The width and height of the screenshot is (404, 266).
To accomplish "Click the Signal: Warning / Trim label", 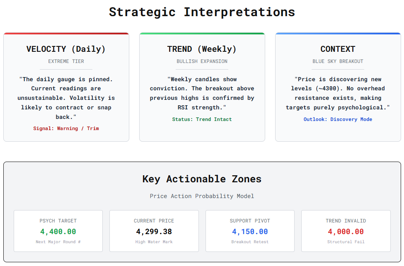I will tap(66, 128).
